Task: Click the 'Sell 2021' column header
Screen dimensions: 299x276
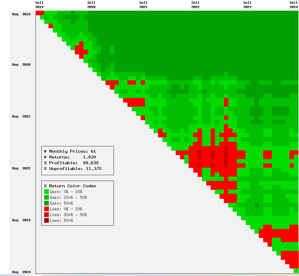Action: [143, 5]
